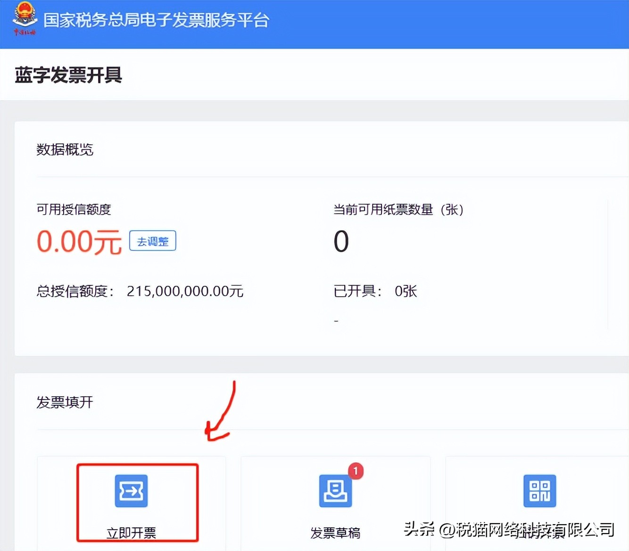The image size is (629, 551).
Task: Click the blue envelope draft icon
Action: [x=335, y=491]
